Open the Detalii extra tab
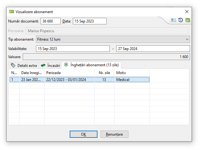 24,65
